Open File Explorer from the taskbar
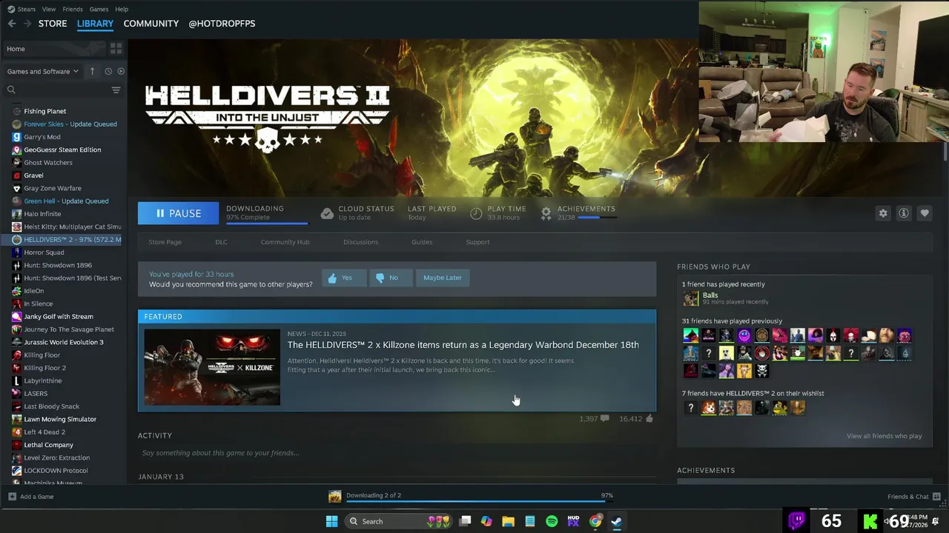Screen dimensions: 949x533 click(508, 521)
